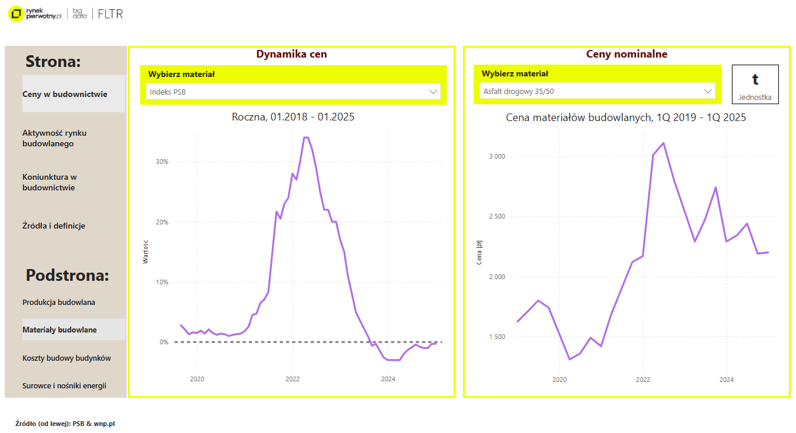Click the big data logo
796x433 pixels.
pos(79,14)
